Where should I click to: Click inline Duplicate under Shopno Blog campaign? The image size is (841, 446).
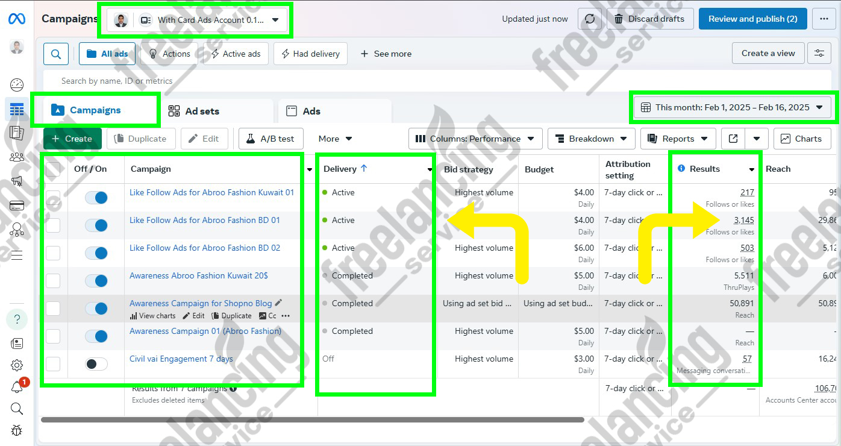click(232, 316)
